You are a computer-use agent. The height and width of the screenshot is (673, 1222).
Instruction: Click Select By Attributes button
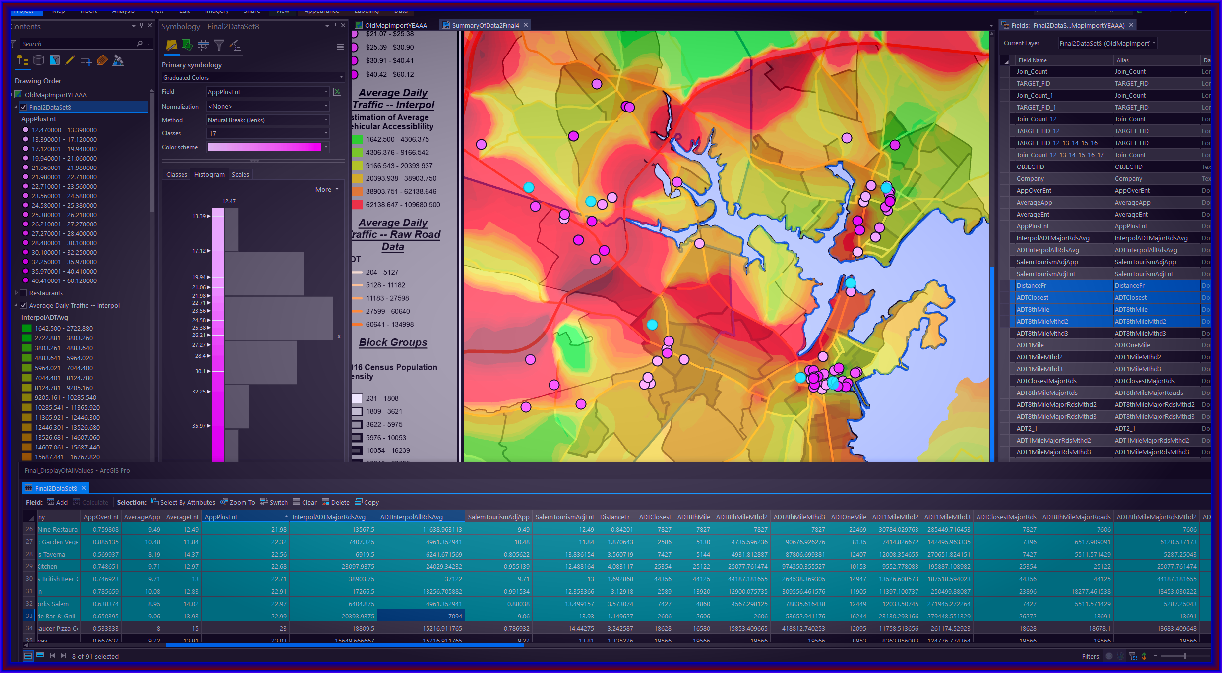[x=183, y=502]
